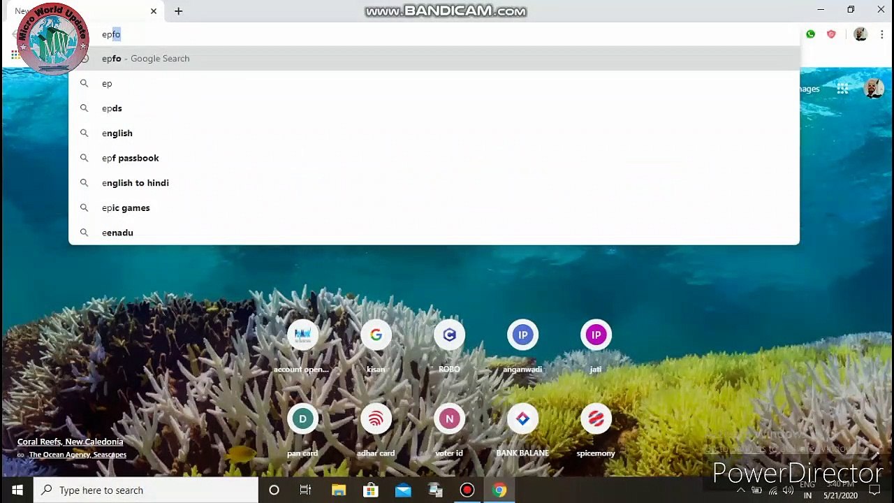894x503 pixels.
Task: Open the 'account open...' shortcut
Action: tap(302, 346)
